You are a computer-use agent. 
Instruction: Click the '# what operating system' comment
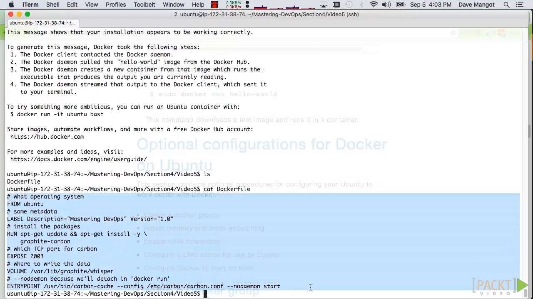[45, 196]
